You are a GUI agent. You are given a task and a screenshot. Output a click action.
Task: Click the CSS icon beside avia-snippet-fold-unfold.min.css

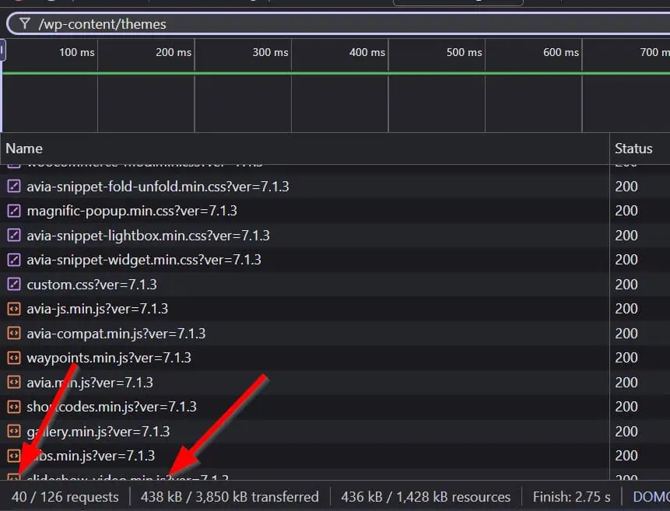[13, 187]
